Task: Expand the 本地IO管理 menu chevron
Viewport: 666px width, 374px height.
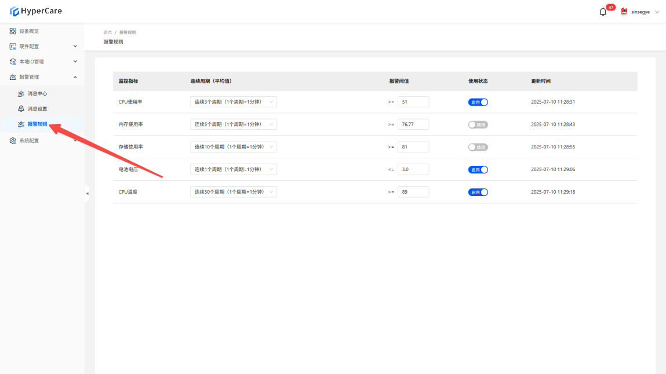Action: click(75, 61)
